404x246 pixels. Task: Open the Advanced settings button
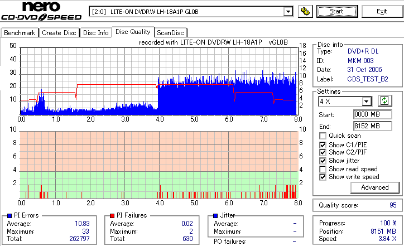pyautogui.click(x=375, y=187)
